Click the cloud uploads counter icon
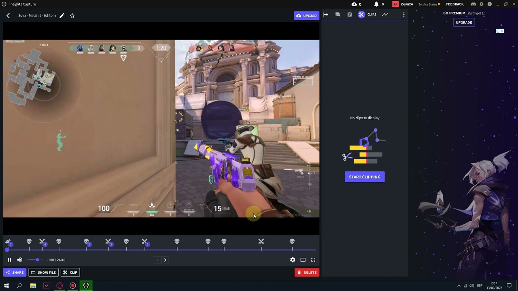Viewport: 518px width, 291px height. (x=354, y=4)
